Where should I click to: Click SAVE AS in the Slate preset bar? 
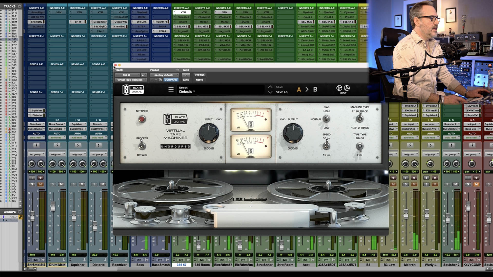coord(281,92)
